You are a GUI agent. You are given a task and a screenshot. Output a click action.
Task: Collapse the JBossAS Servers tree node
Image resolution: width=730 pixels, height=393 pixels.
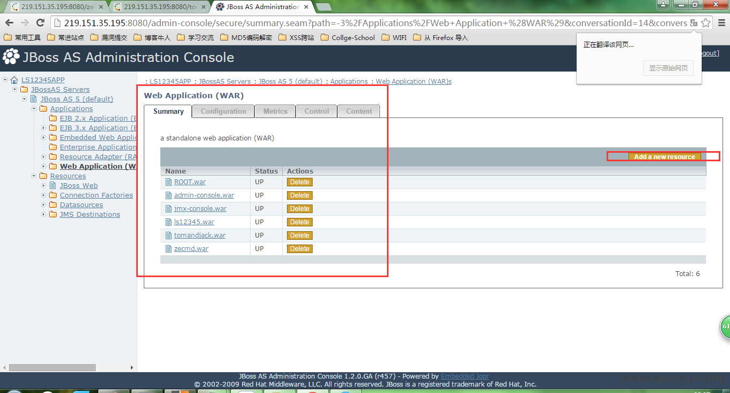(15, 90)
